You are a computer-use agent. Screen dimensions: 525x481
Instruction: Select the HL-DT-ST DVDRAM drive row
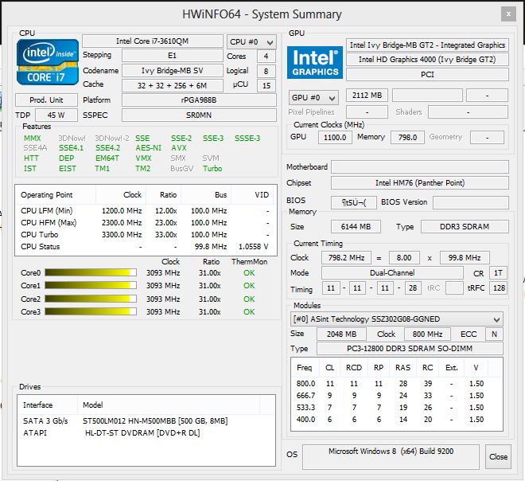pos(146,433)
